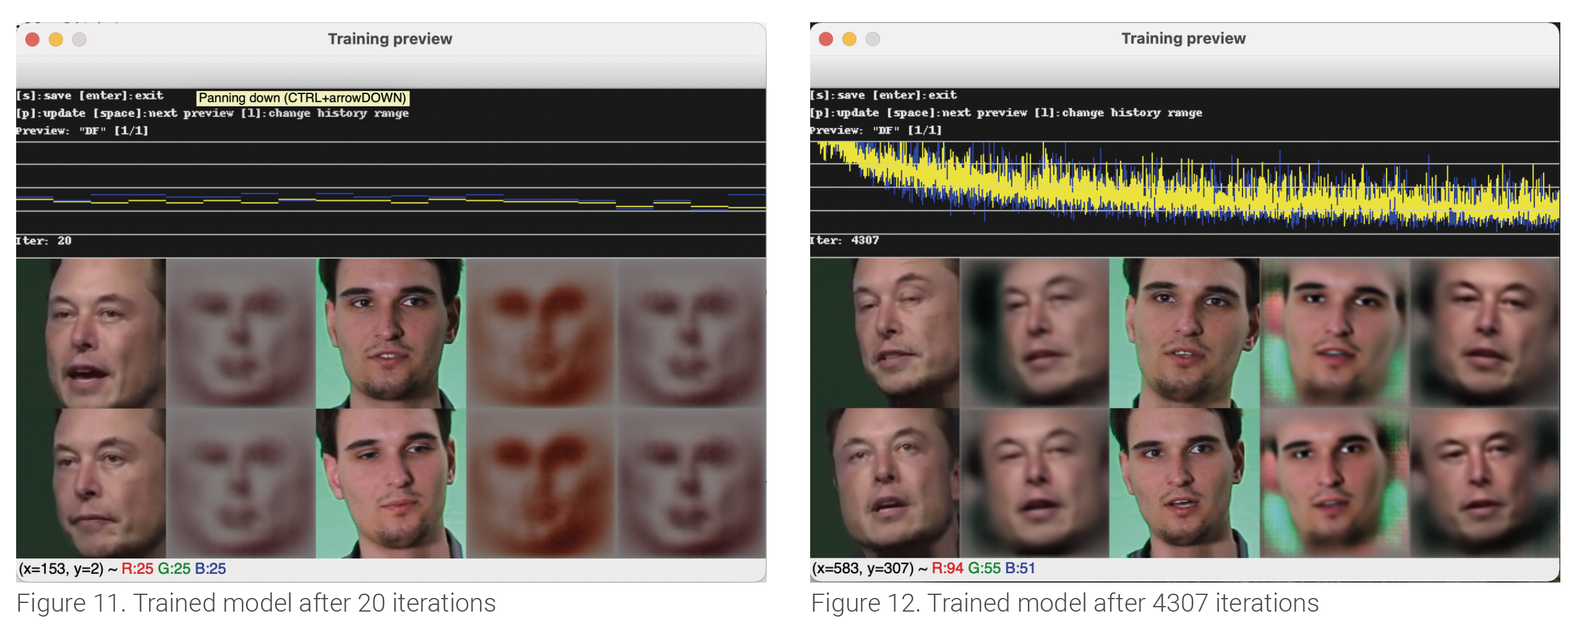Select bottom-row last-column gray blurry face, left window
Viewport: 1582px width, 632px height.
[691, 483]
